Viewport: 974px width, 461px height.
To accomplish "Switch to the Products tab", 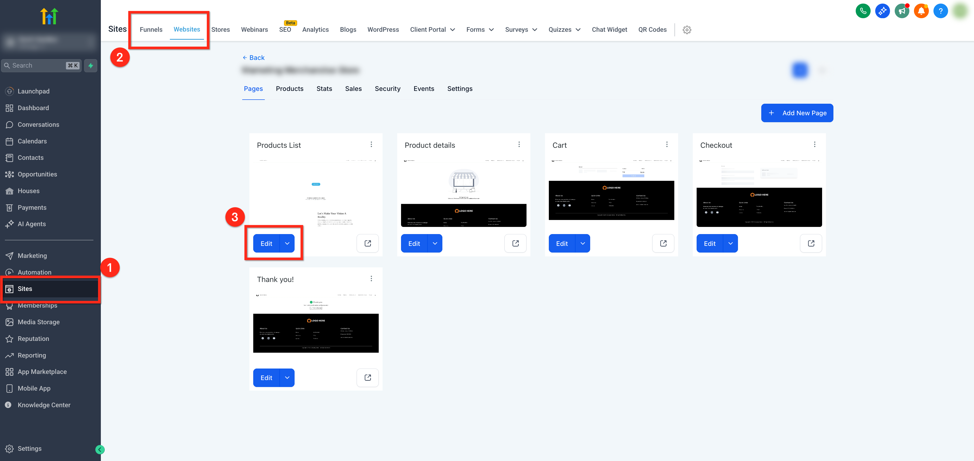I will (x=289, y=89).
